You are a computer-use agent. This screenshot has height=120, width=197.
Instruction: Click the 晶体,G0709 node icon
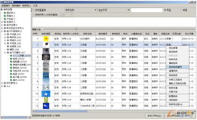[11, 80]
